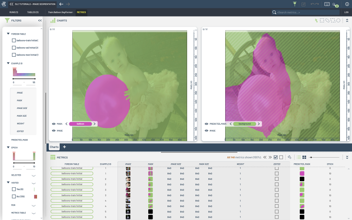Open the keyboard shortcuts icon
This screenshot has height=220, width=352.
click(x=327, y=4)
